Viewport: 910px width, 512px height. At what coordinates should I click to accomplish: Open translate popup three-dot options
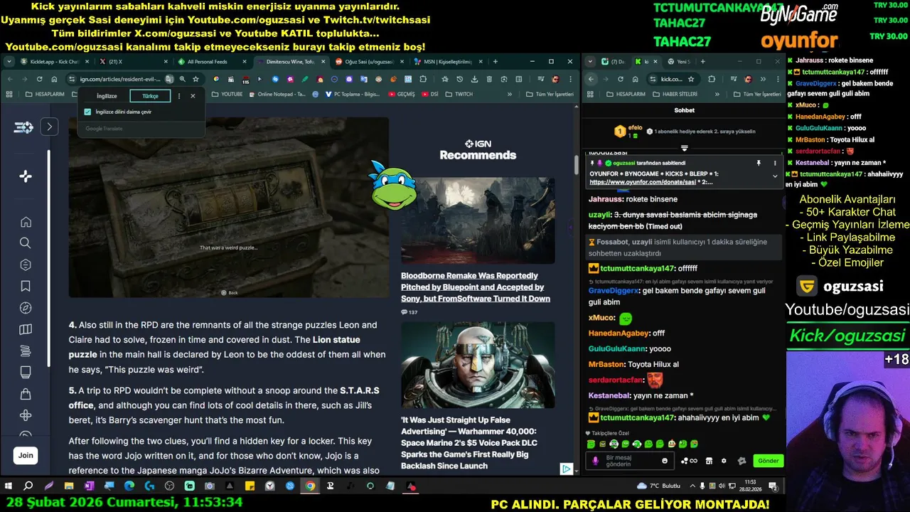click(x=179, y=96)
